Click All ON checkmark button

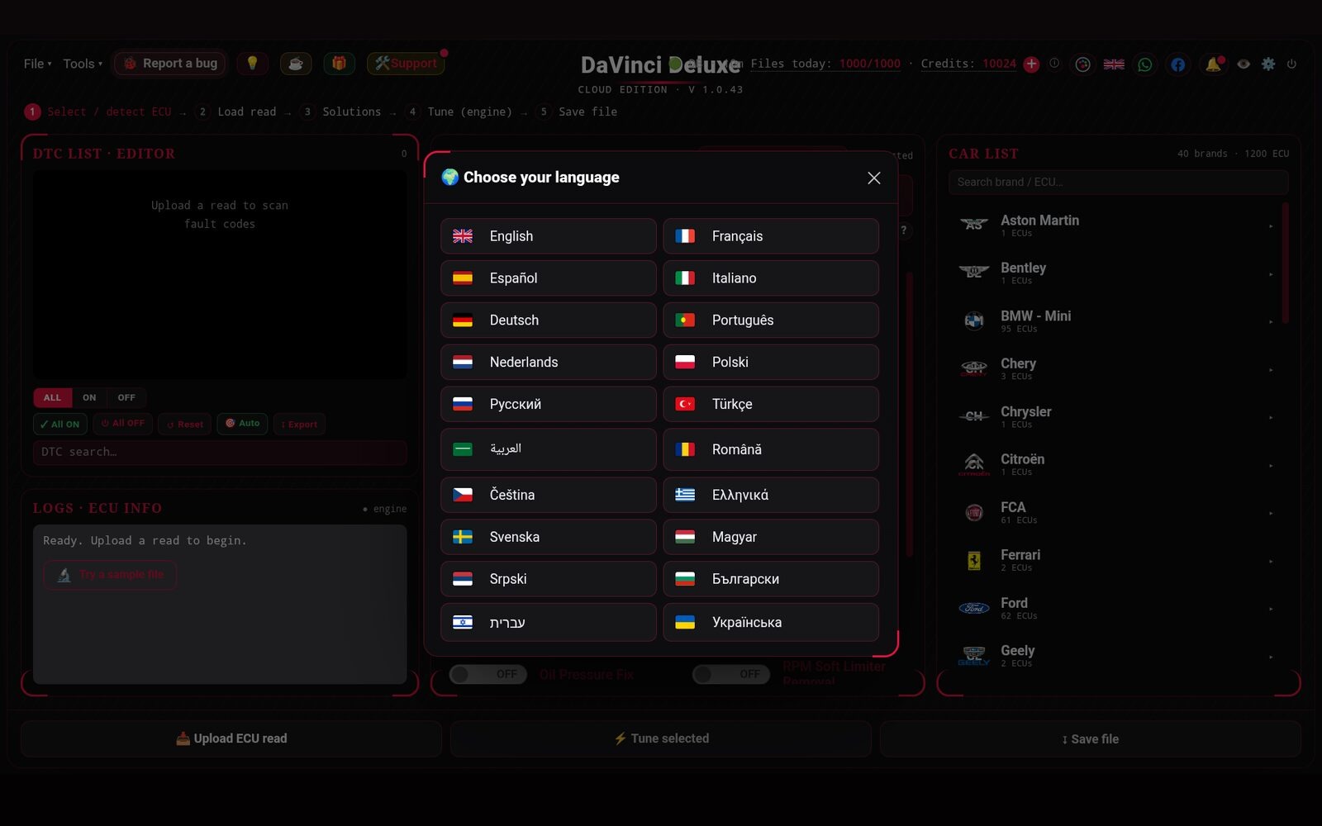pyautogui.click(x=60, y=425)
